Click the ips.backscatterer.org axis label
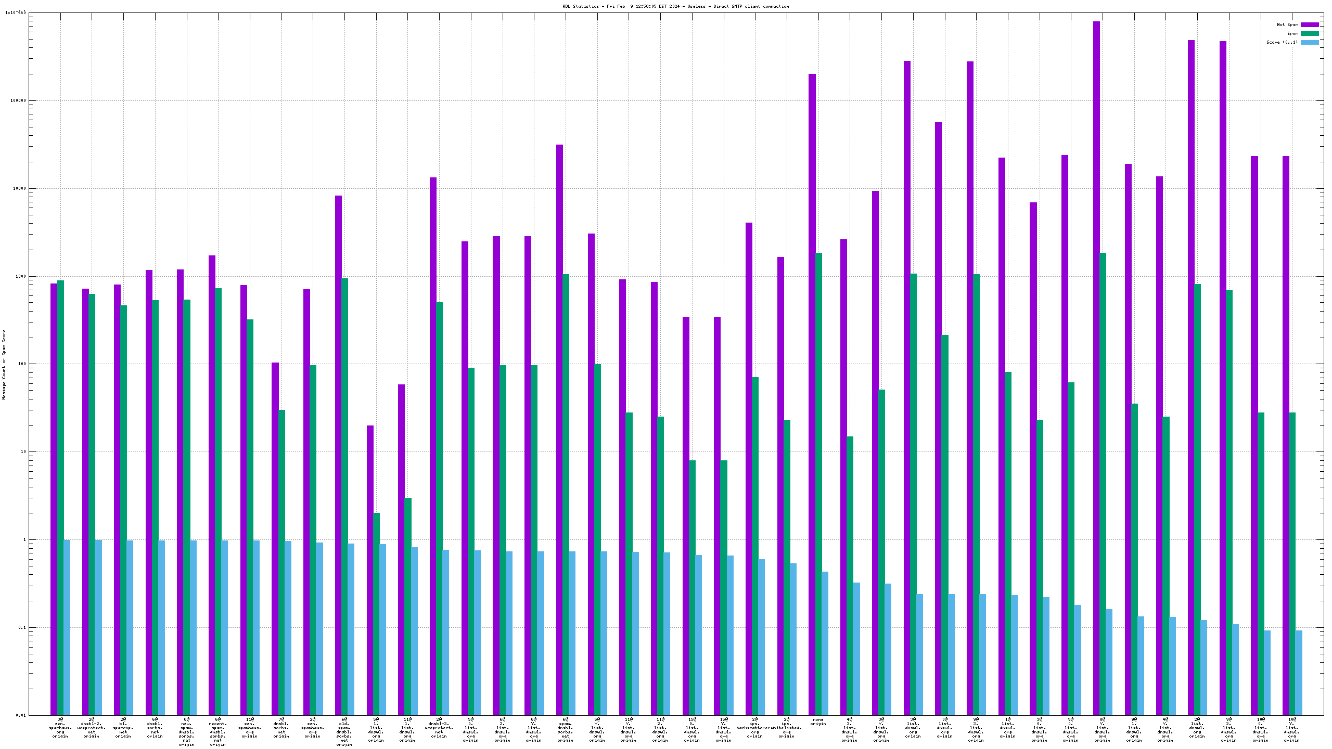The height and width of the screenshot is (749, 1332). click(754, 728)
